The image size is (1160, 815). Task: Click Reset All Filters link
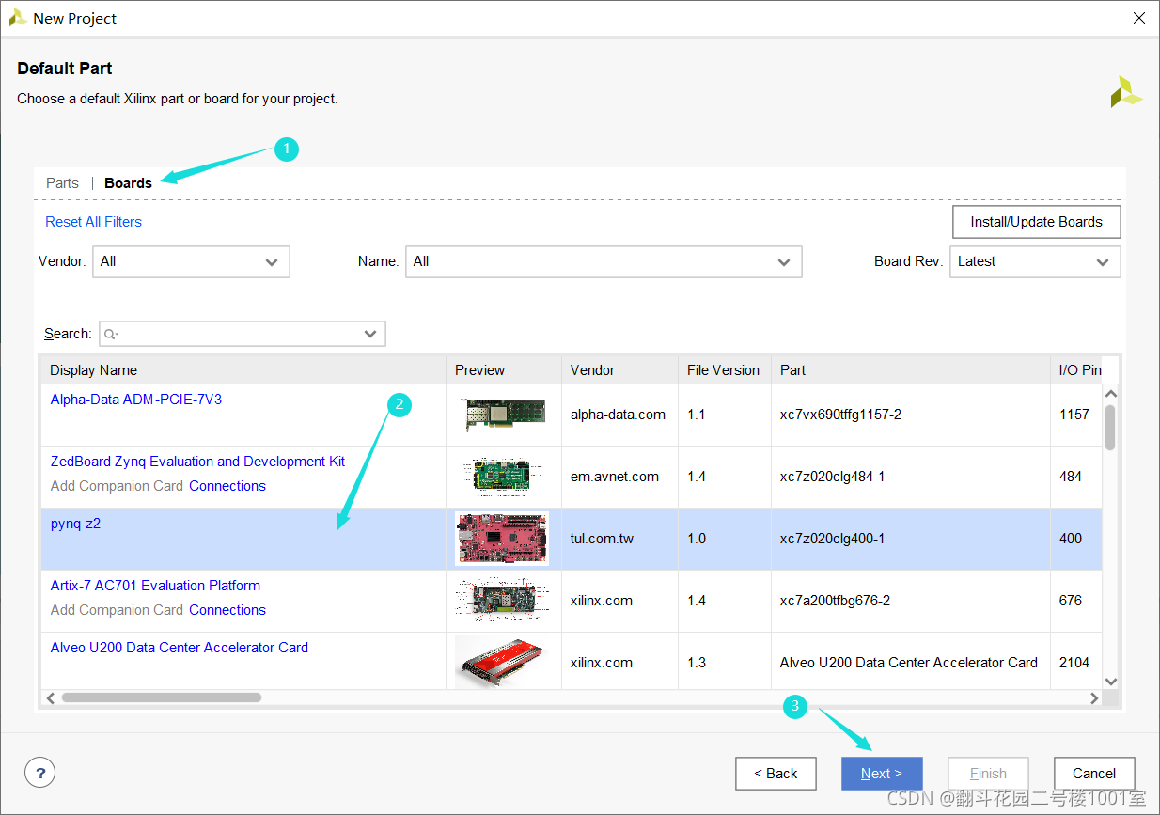tap(94, 222)
